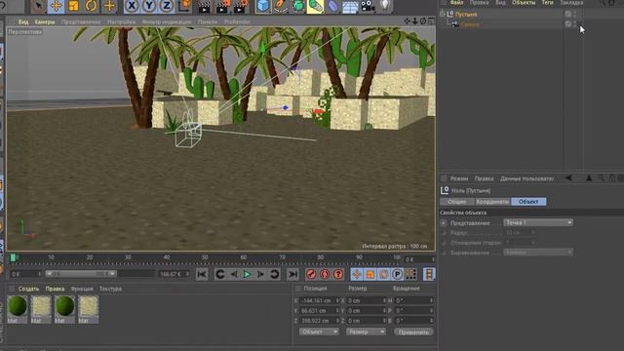Toggle position keyframe recording
The image size is (624, 351).
tap(357, 274)
